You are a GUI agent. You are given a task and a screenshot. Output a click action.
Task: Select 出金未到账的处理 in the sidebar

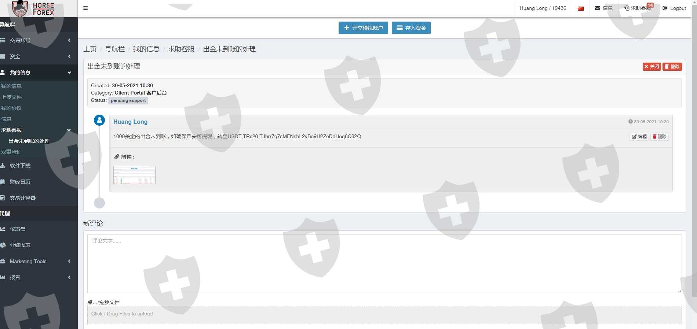pyautogui.click(x=29, y=141)
